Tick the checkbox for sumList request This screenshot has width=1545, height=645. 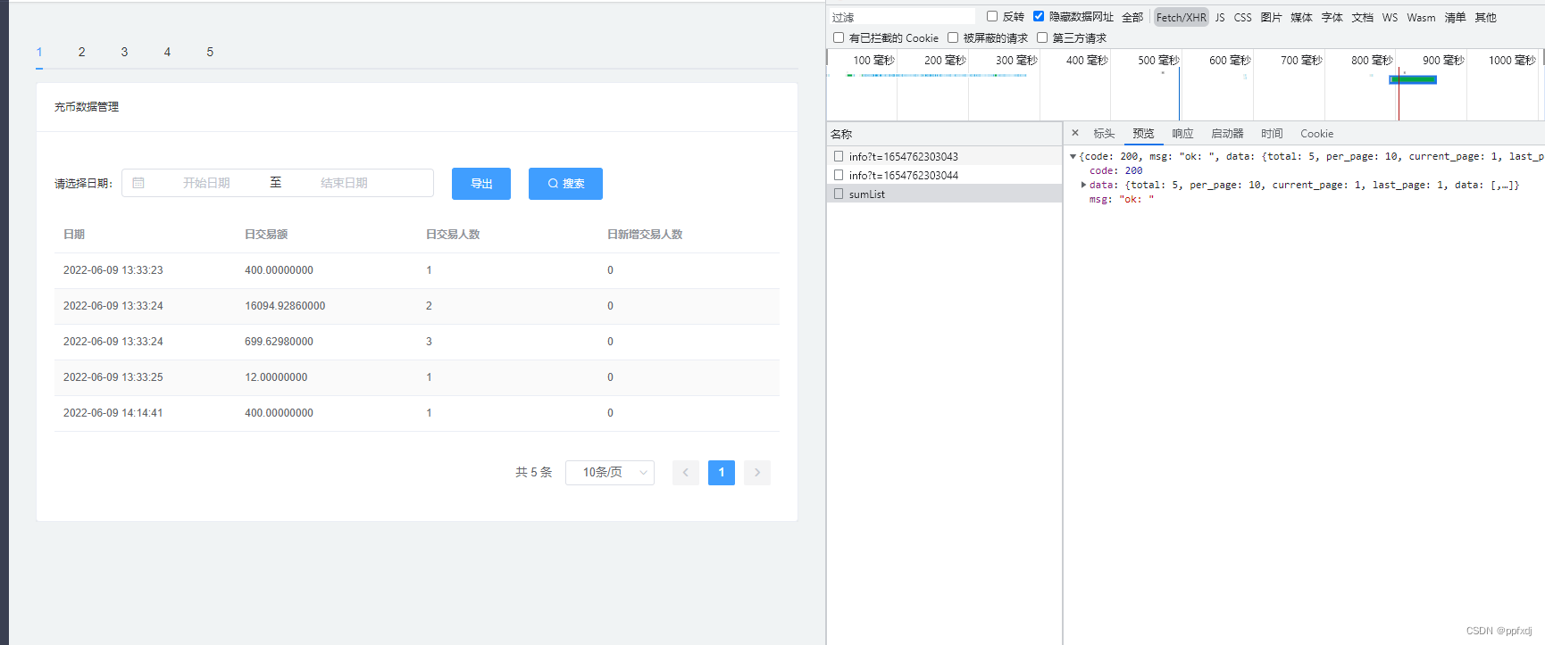839,194
